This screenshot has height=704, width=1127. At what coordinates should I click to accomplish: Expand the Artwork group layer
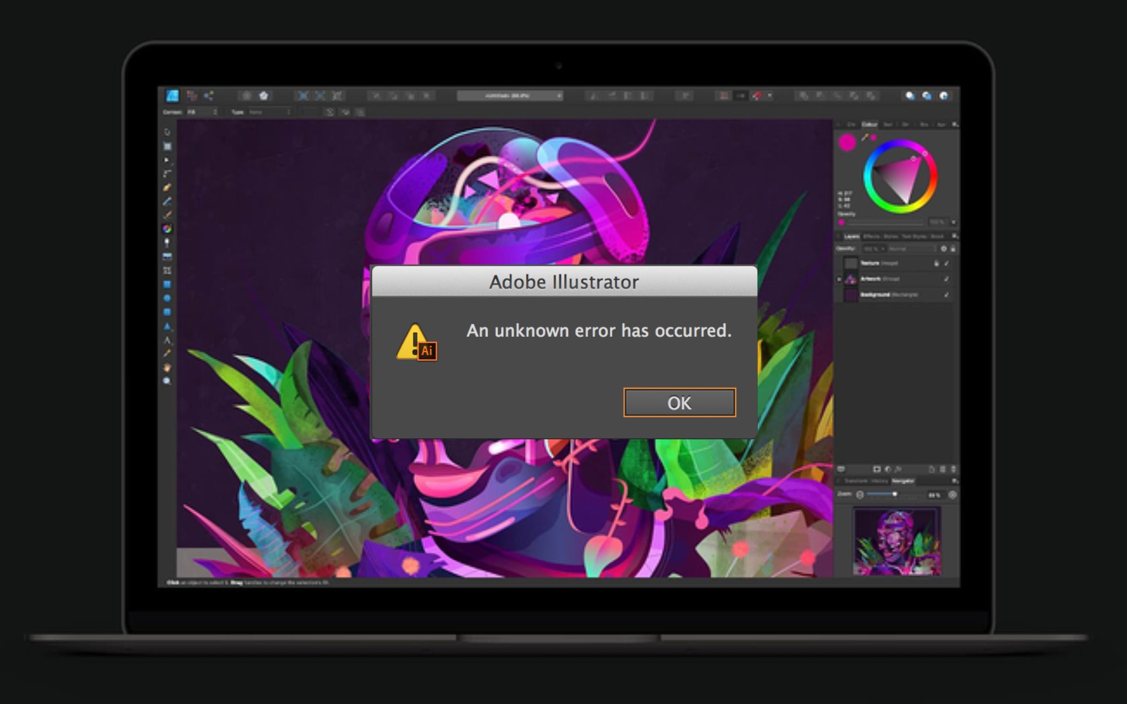coord(839,279)
